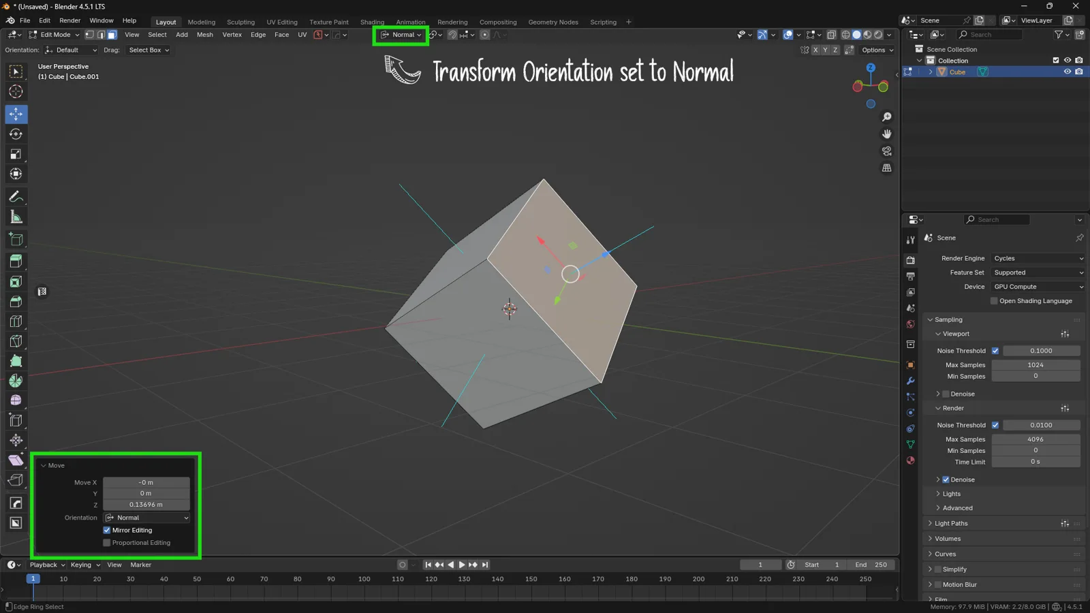Screen dimensions: 1090x613
Task: Open Orientation dropdown in Move panel
Action: coord(146,518)
